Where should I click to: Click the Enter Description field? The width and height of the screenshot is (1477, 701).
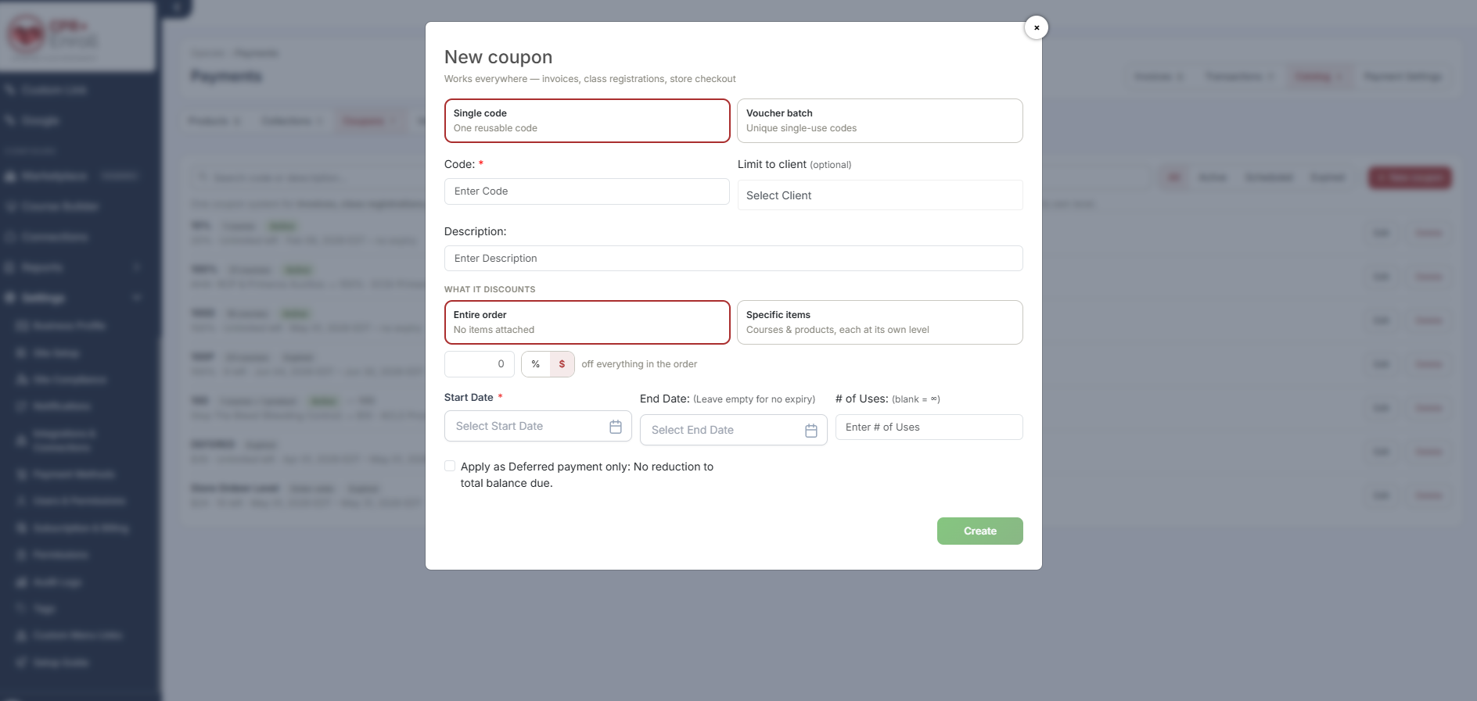pos(734,259)
